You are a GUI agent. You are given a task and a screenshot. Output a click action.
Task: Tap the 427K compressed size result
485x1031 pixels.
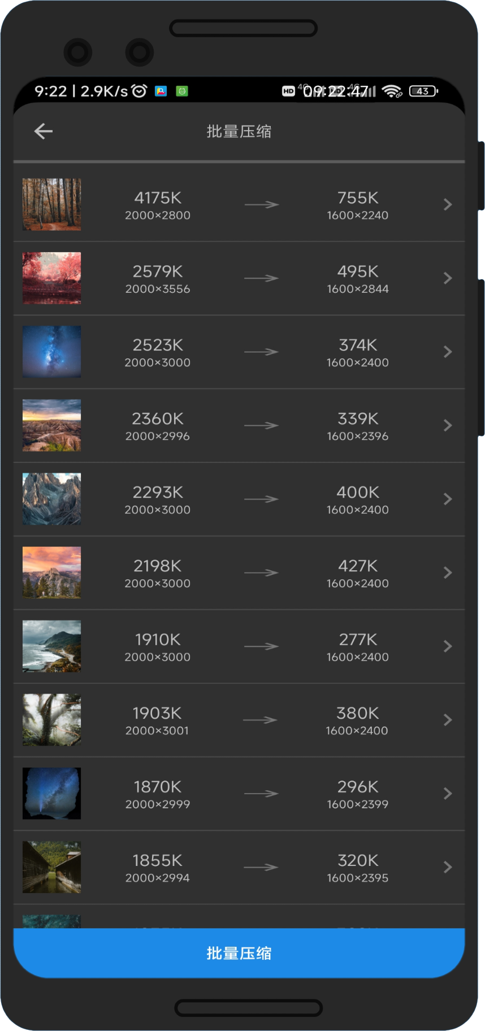coord(358,566)
